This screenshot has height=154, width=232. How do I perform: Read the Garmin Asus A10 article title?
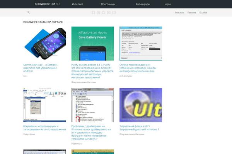(x=41, y=68)
